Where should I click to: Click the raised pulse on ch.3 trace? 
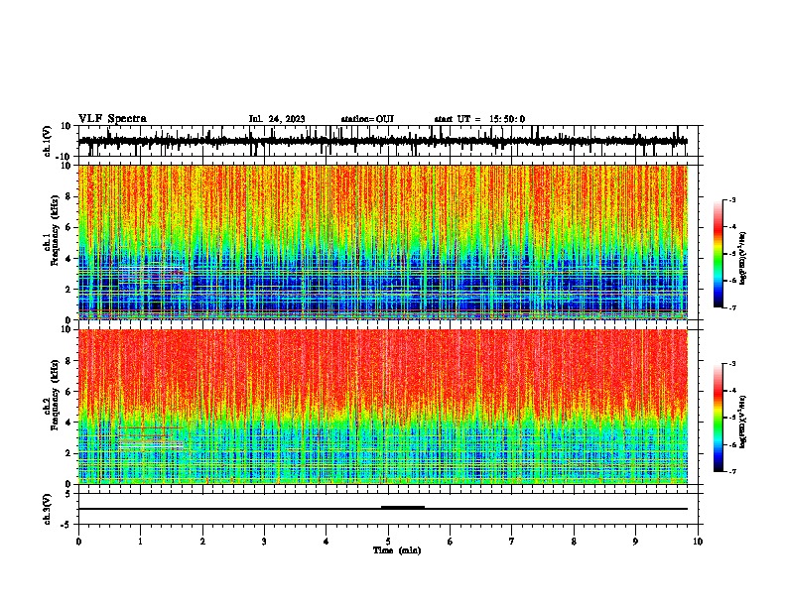click(x=403, y=508)
